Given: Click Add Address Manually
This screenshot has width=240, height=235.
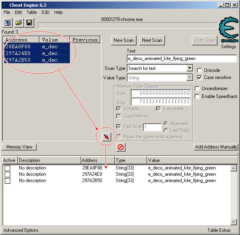Looking at the screenshot, I should coord(216,147).
